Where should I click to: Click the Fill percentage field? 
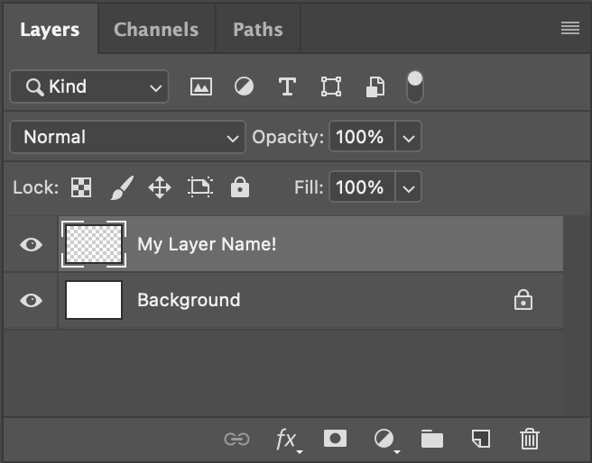tap(360, 187)
